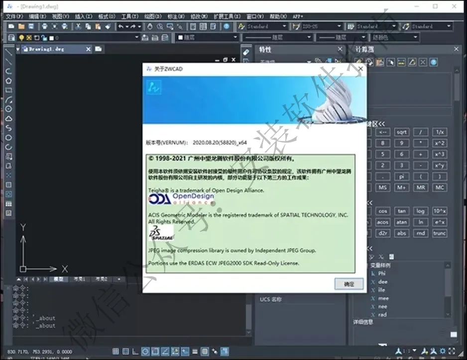Click the 确定 button in About dialog
The width and height of the screenshot is (467, 360).
[x=349, y=284]
